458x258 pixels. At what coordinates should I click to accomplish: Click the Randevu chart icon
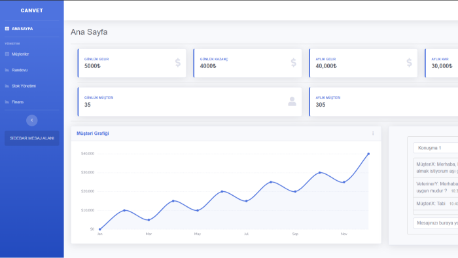(7, 70)
